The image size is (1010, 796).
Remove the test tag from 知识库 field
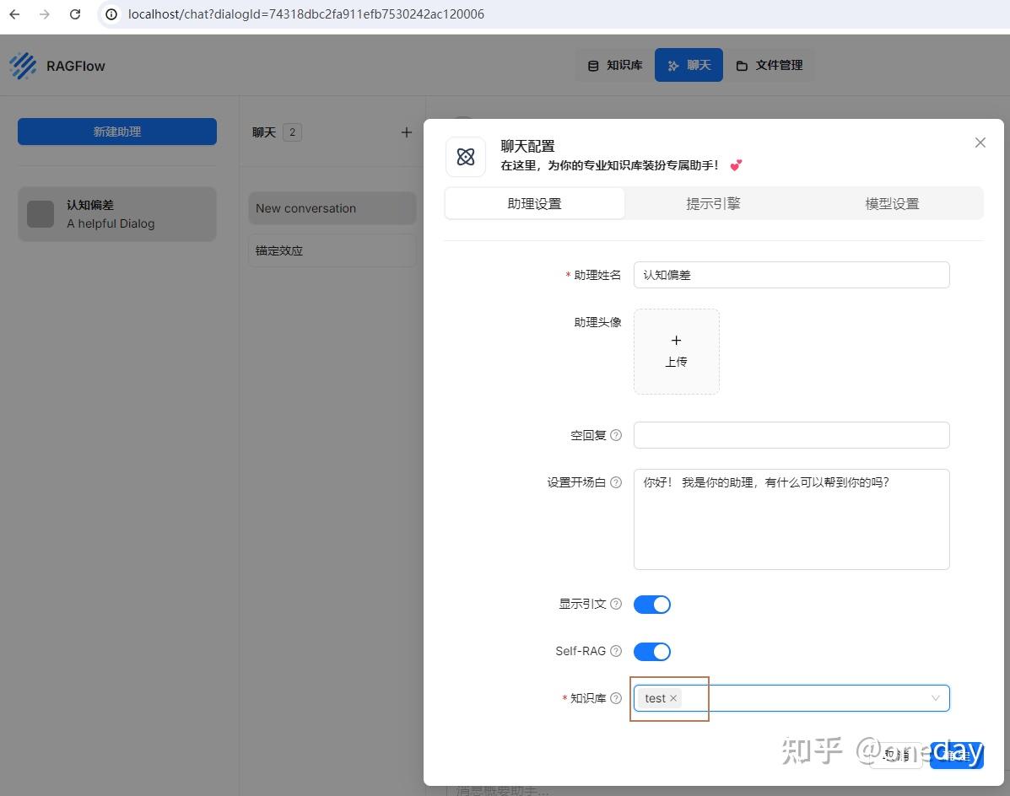pyautogui.click(x=672, y=698)
